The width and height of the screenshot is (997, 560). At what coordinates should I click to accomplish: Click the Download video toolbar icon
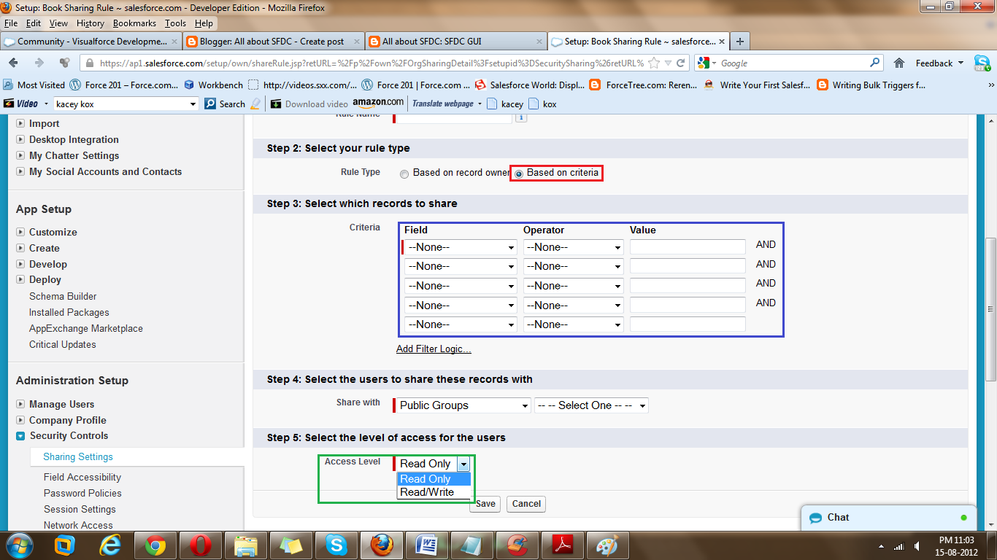pos(276,104)
